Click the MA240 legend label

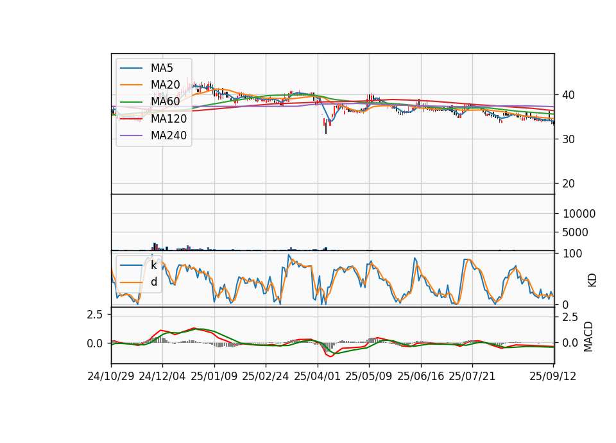(x=169, y=135)
